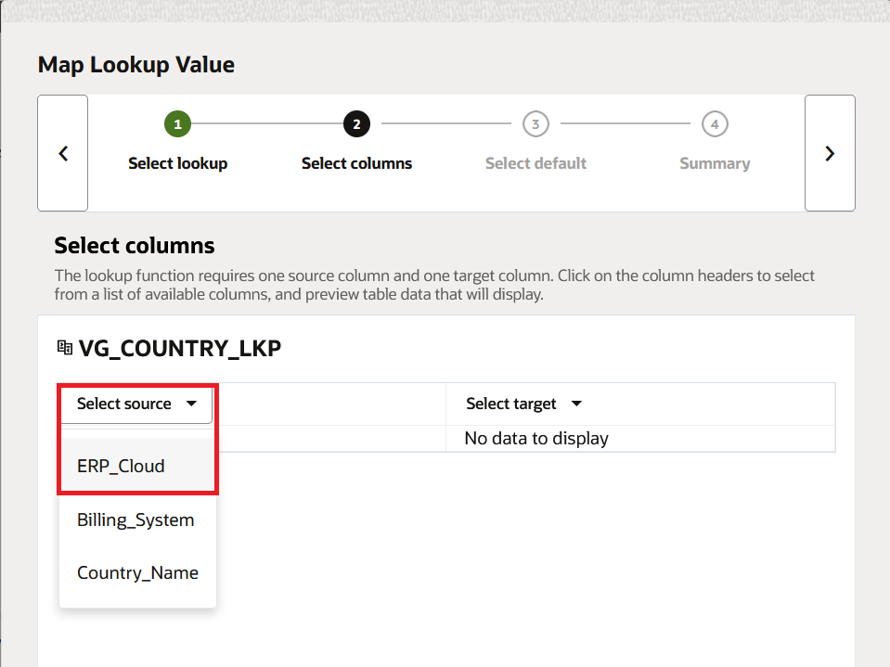This screenshot has height=667, width=890.
Task: Click the step 4 circle marker
Action: 715,123
